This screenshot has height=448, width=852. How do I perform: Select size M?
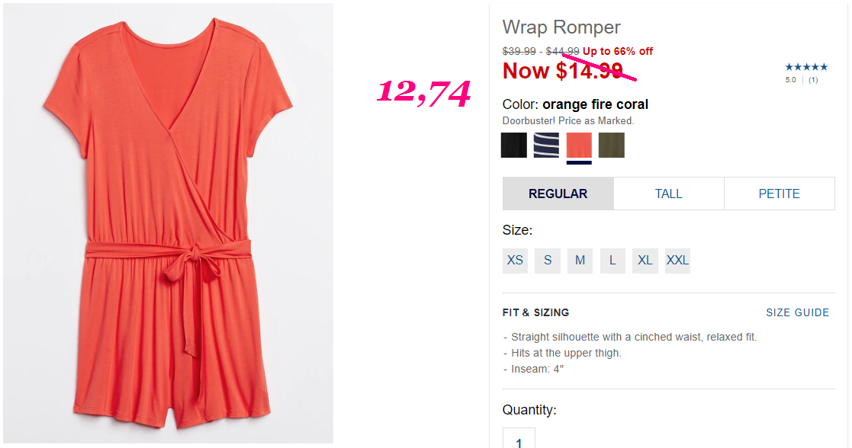(x=580, y=261)
